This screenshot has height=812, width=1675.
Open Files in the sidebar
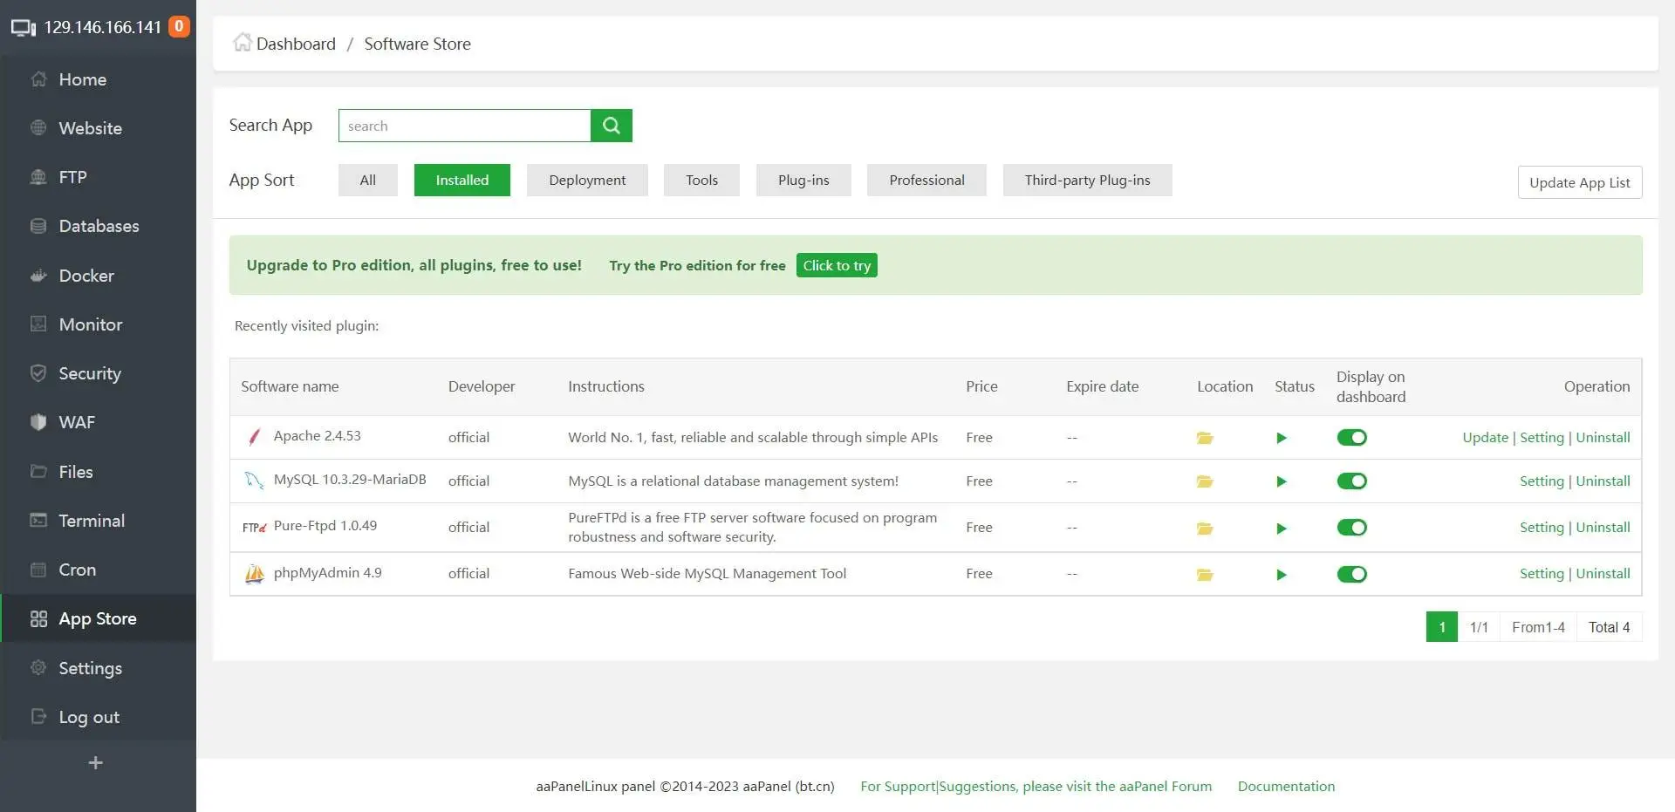pyautogui.click(x=98, y=472)
